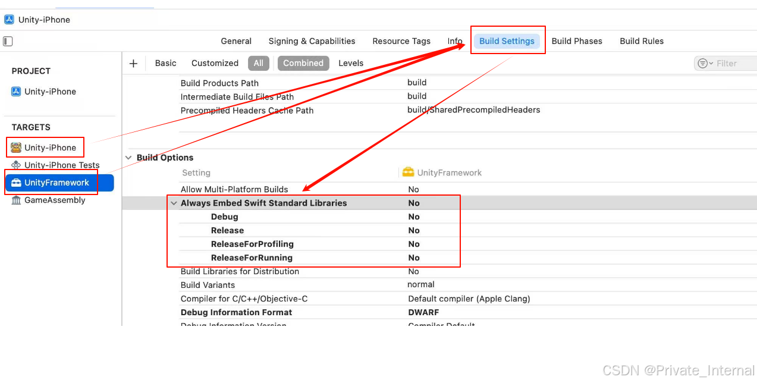The image size is (757, 383).
Task: Click the Basic settings button
Action: pyautogui.click(x=165, y=63)
